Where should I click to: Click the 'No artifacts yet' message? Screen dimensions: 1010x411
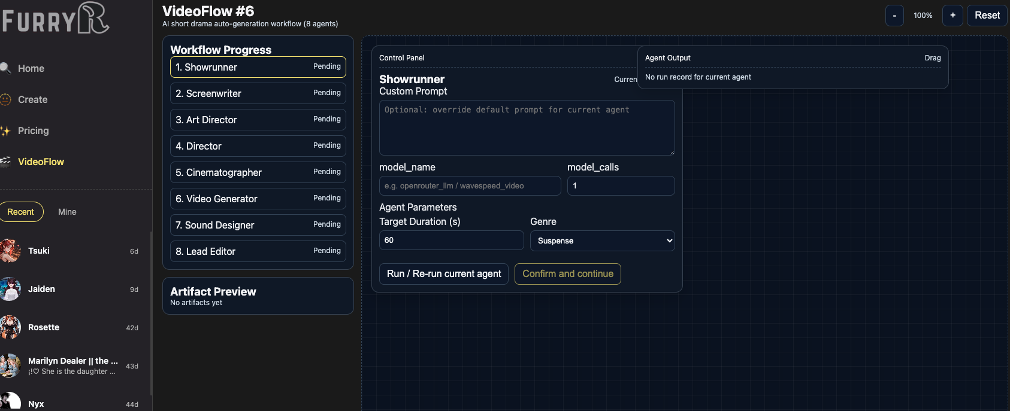pyautogui.click(x=196, y=303)
